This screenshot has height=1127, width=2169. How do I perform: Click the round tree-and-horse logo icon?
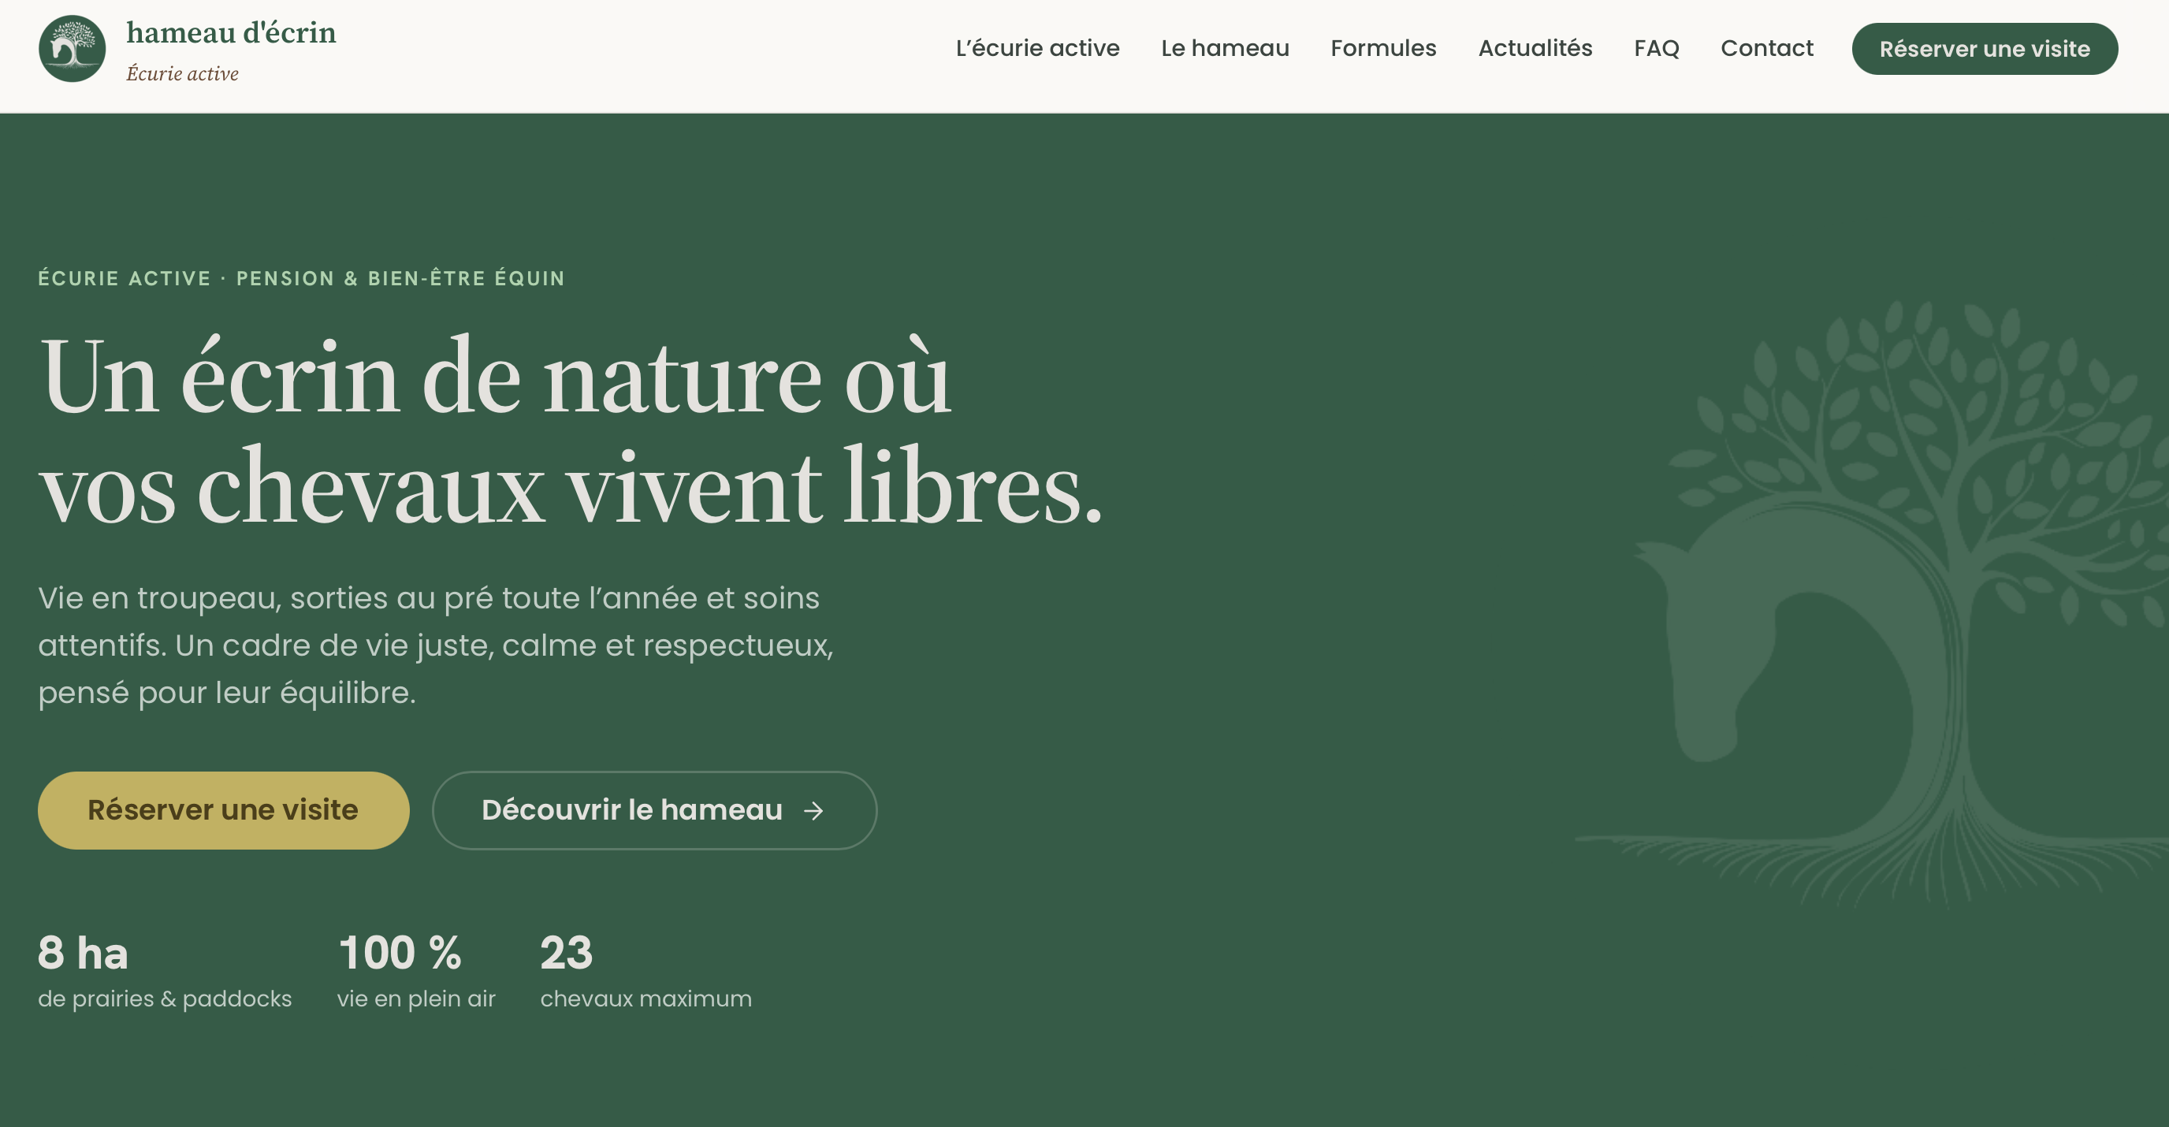pyautogui.click(x=73, y=49)
